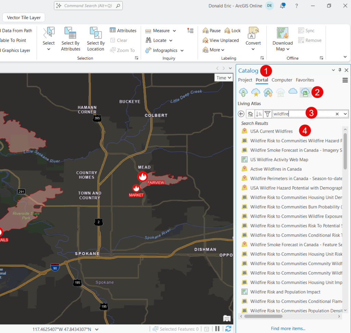This screenshot has width=351, height=333.
Task: Click the MARKET fire incident symbol
Action: [136, 189]
